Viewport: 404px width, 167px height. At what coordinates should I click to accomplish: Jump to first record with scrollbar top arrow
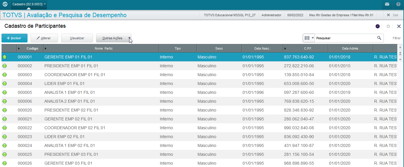[x=400, y=47]
